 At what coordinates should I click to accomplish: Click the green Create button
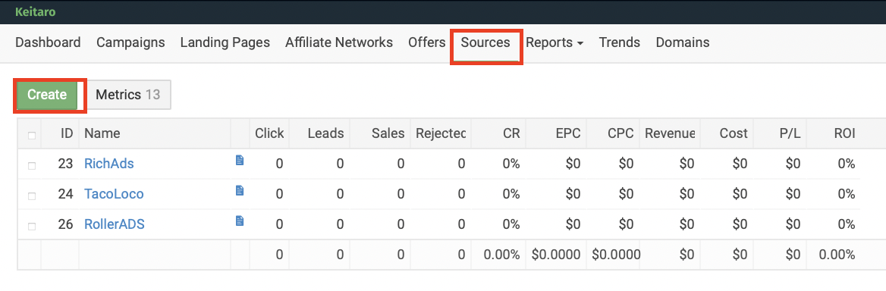48,95
